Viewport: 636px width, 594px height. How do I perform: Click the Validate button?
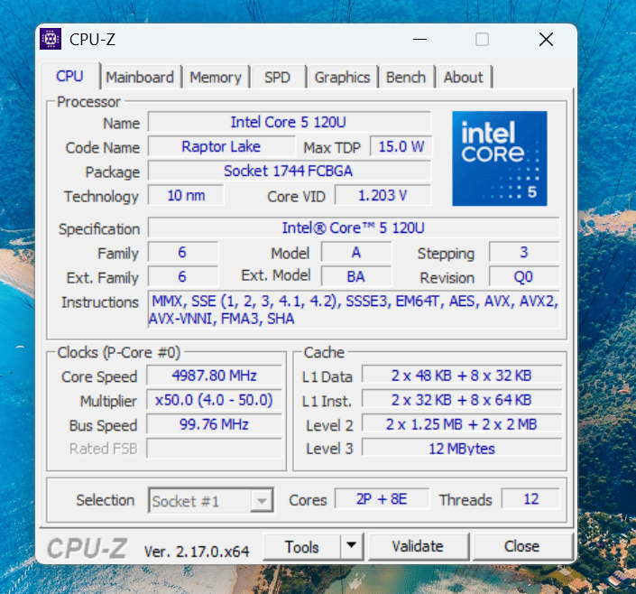418,546
